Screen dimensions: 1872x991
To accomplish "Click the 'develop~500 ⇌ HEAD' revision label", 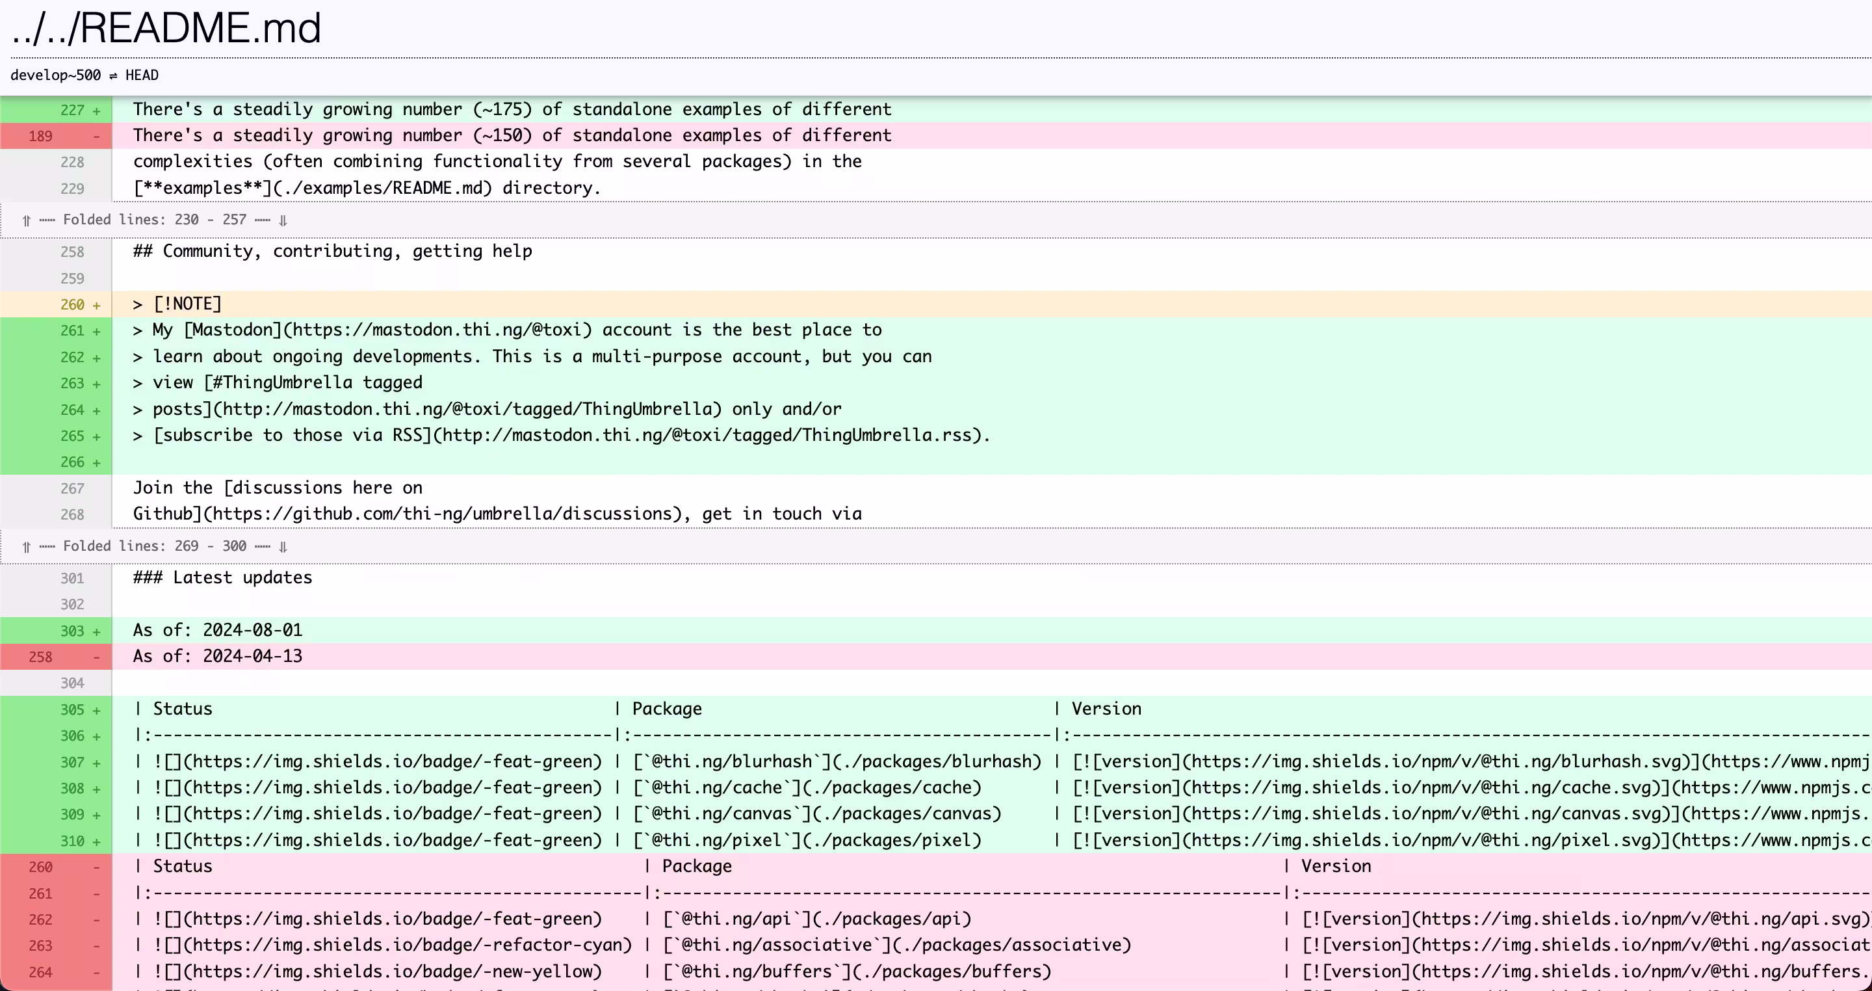I will (x=84, y=75).
